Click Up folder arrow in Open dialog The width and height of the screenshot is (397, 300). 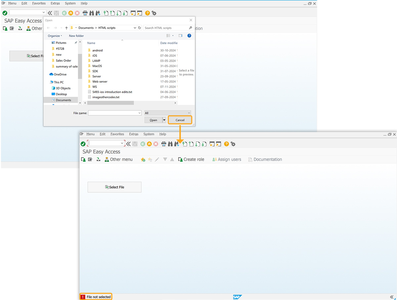tap(66, 28)
